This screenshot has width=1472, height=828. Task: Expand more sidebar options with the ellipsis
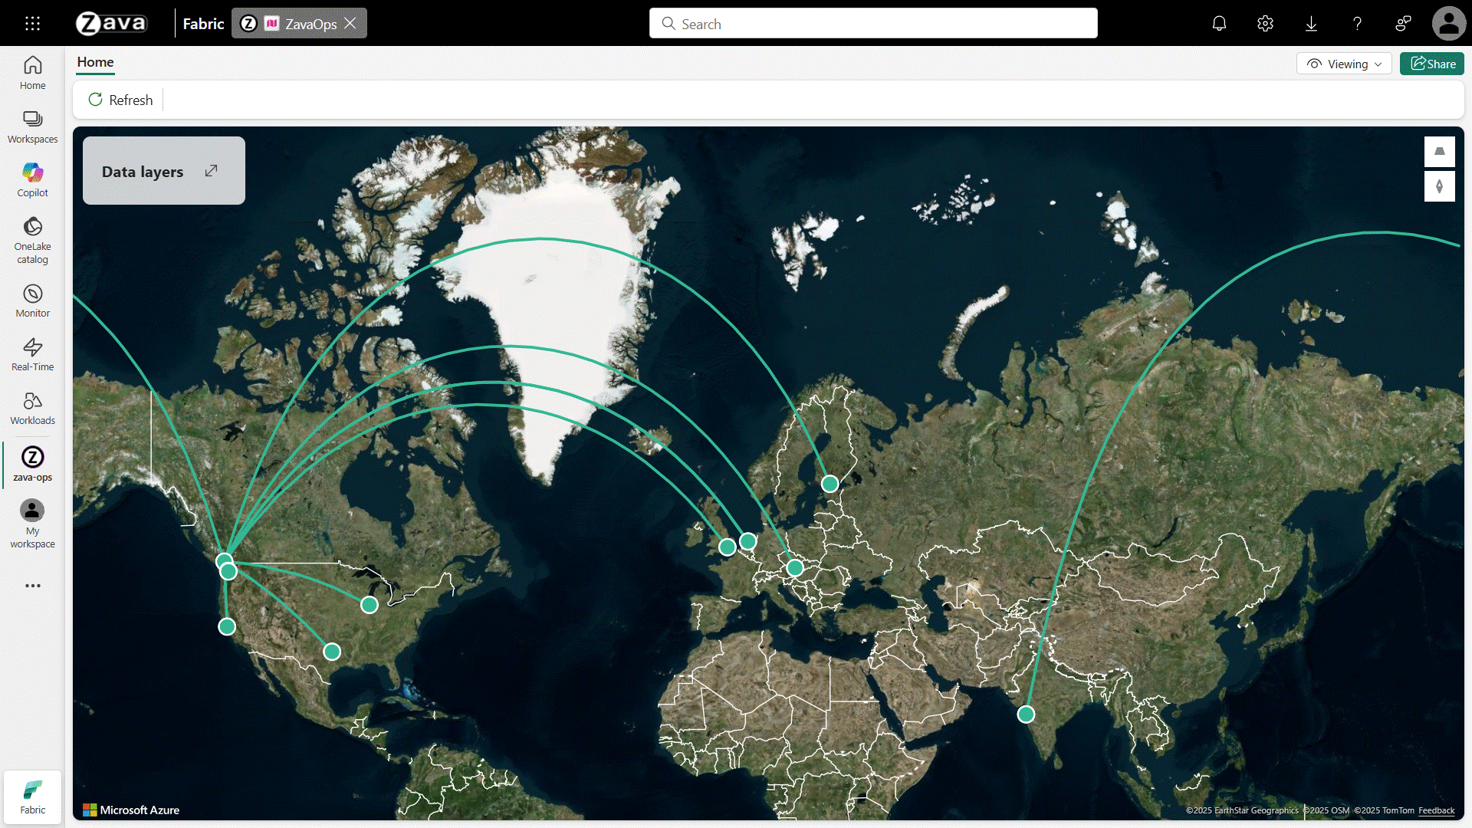point(32,586)
